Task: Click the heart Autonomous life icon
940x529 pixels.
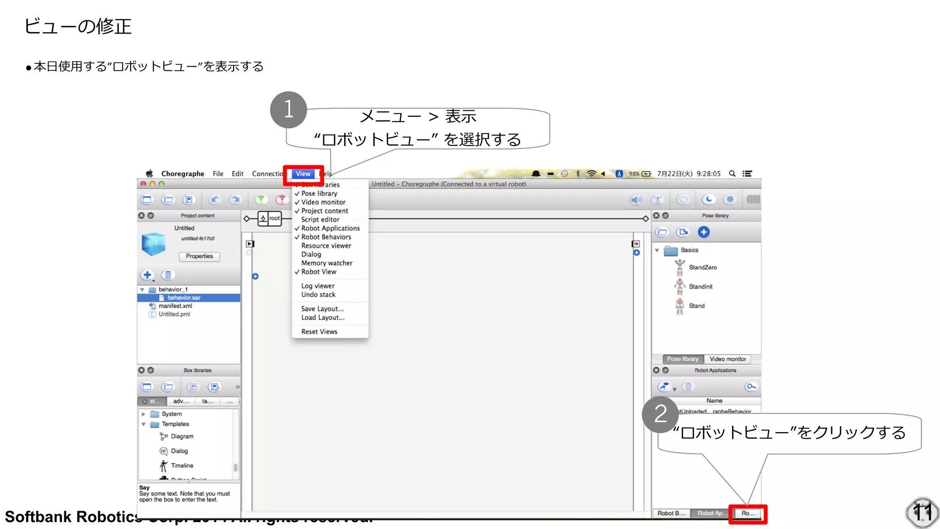Action: point(683,200)
